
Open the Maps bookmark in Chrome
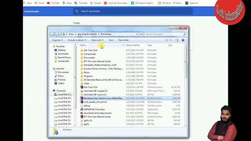point(67,3)
